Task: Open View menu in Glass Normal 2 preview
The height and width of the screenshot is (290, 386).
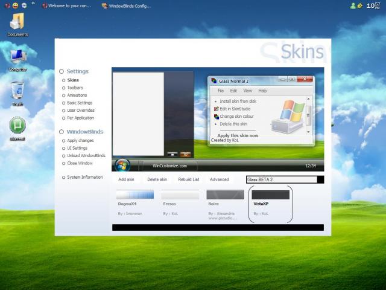Action: pyautogui.click(x=248, y=91)
